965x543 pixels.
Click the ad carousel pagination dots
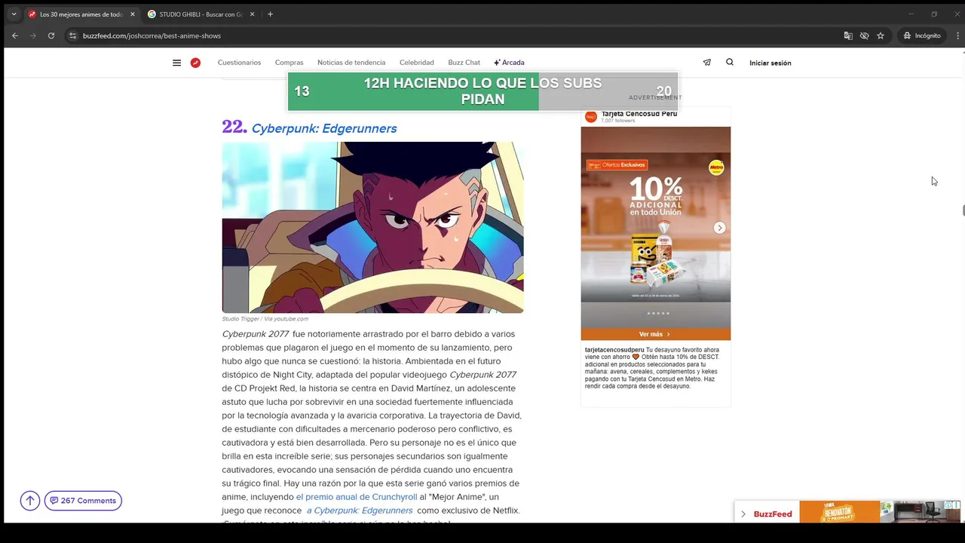point(657,313)
